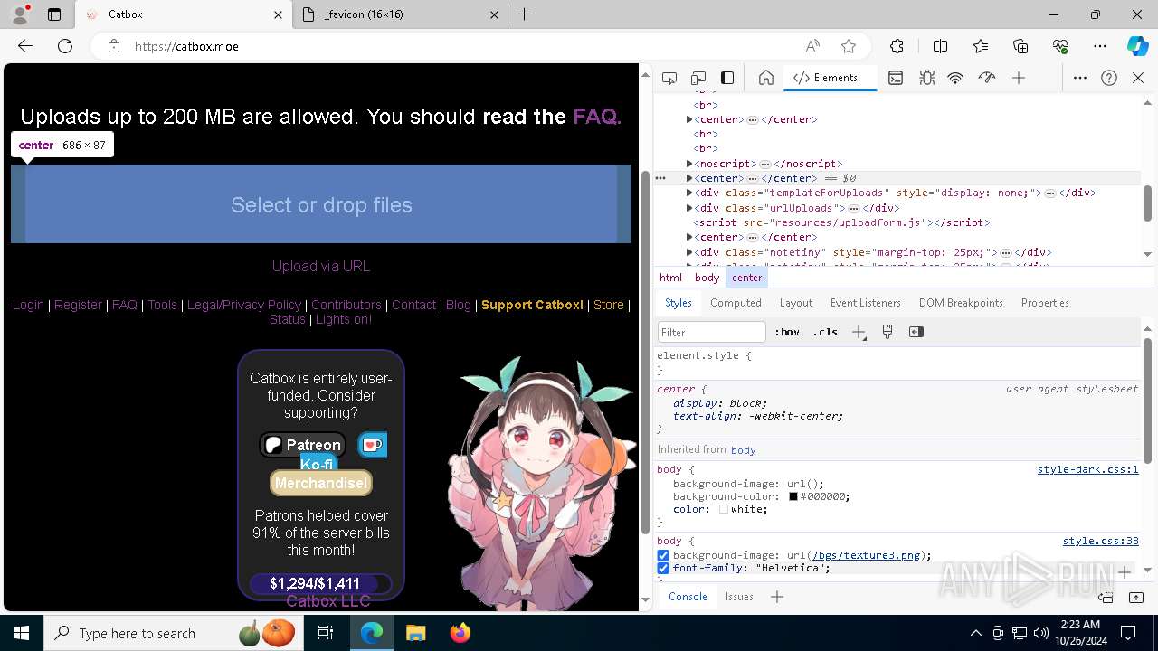Toggle the computed styles sidebar icon
This screenshot has width=1158, height=651.
pos(916,332)
